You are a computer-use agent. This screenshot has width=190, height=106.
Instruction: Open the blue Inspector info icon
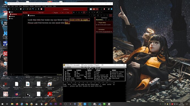pyautogui.click(x=112, y=9)
